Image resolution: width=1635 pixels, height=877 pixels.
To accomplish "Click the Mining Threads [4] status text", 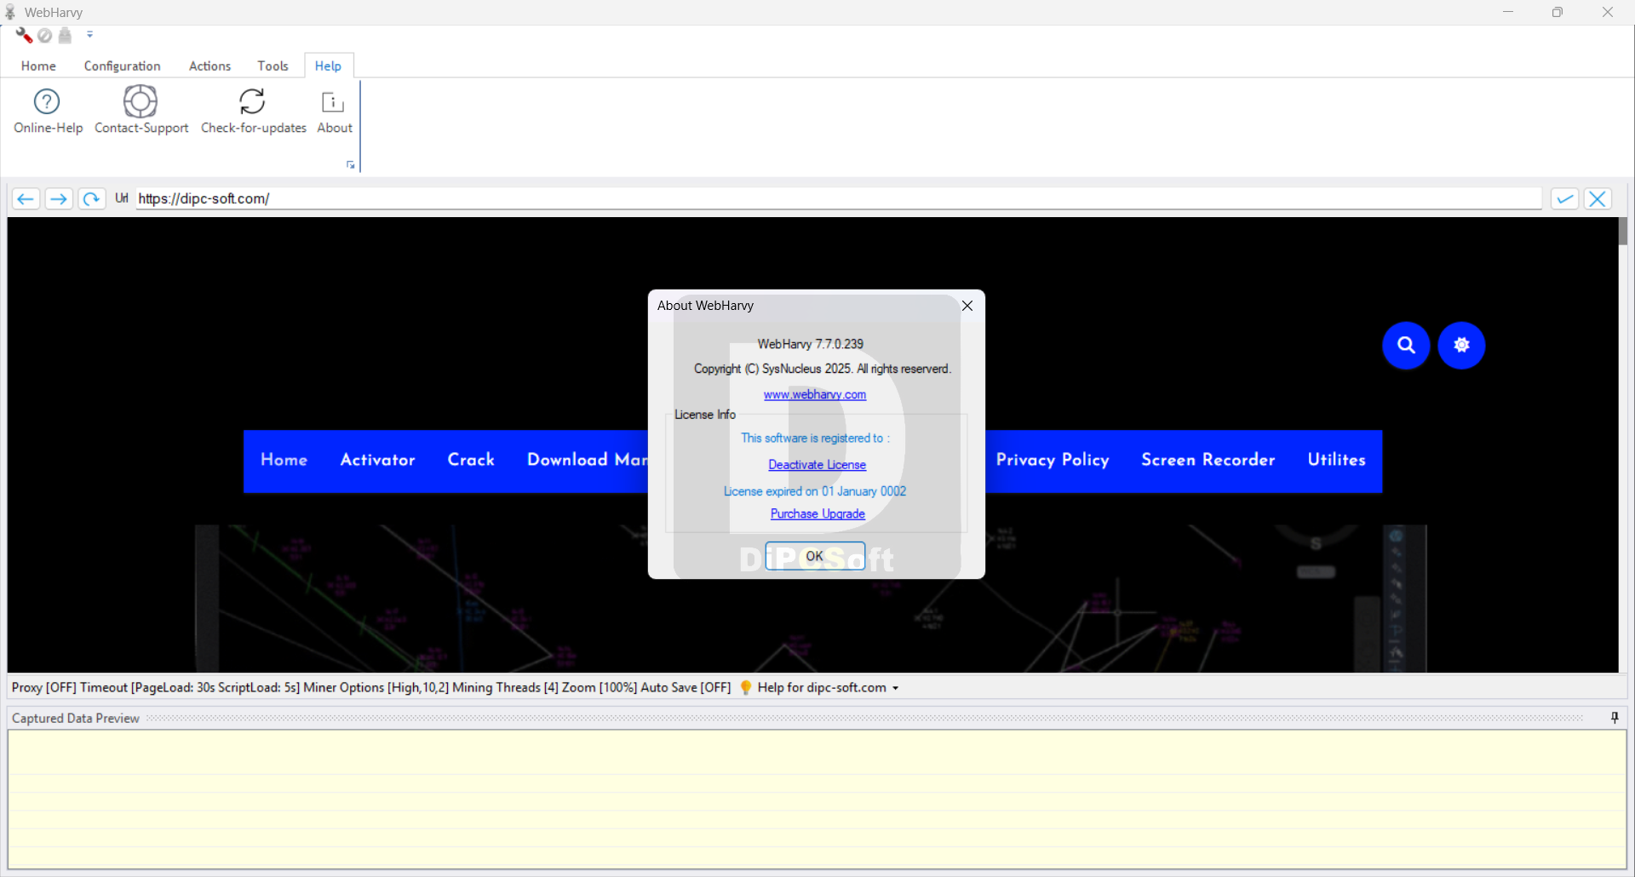I will pos(505,687).
